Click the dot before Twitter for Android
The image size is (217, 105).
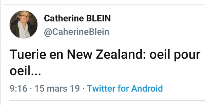pos(83,88)
